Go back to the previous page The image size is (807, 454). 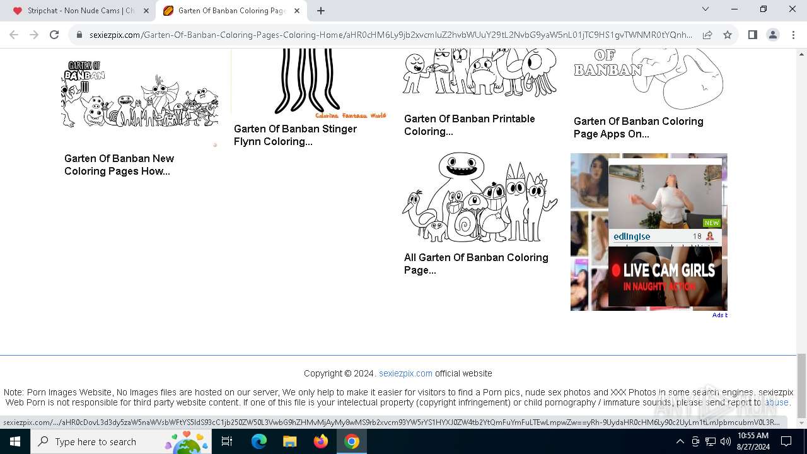click(14, 35)
